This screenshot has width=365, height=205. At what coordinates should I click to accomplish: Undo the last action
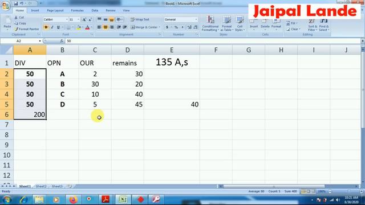click(22, 3)
